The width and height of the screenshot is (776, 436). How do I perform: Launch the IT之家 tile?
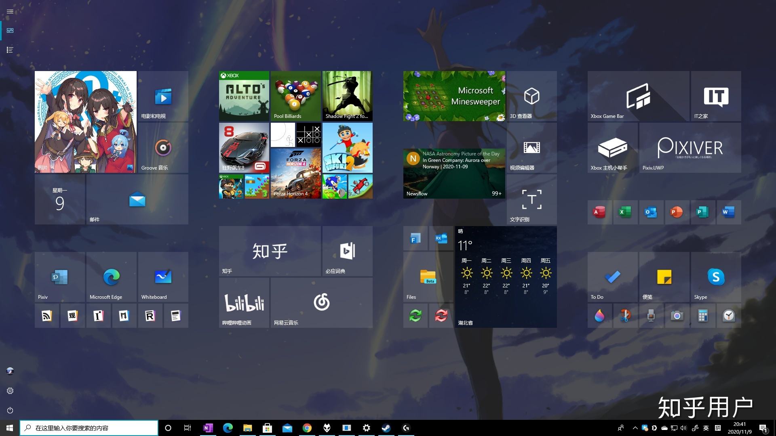click(x=716, y=96)
